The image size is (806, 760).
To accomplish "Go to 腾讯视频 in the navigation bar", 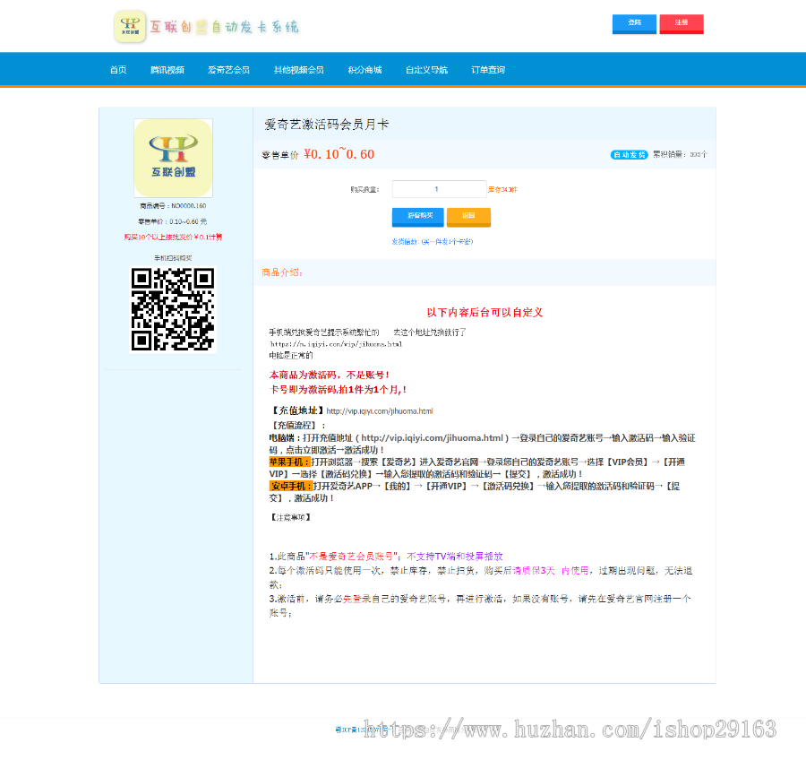I will [x=167, y=70].
